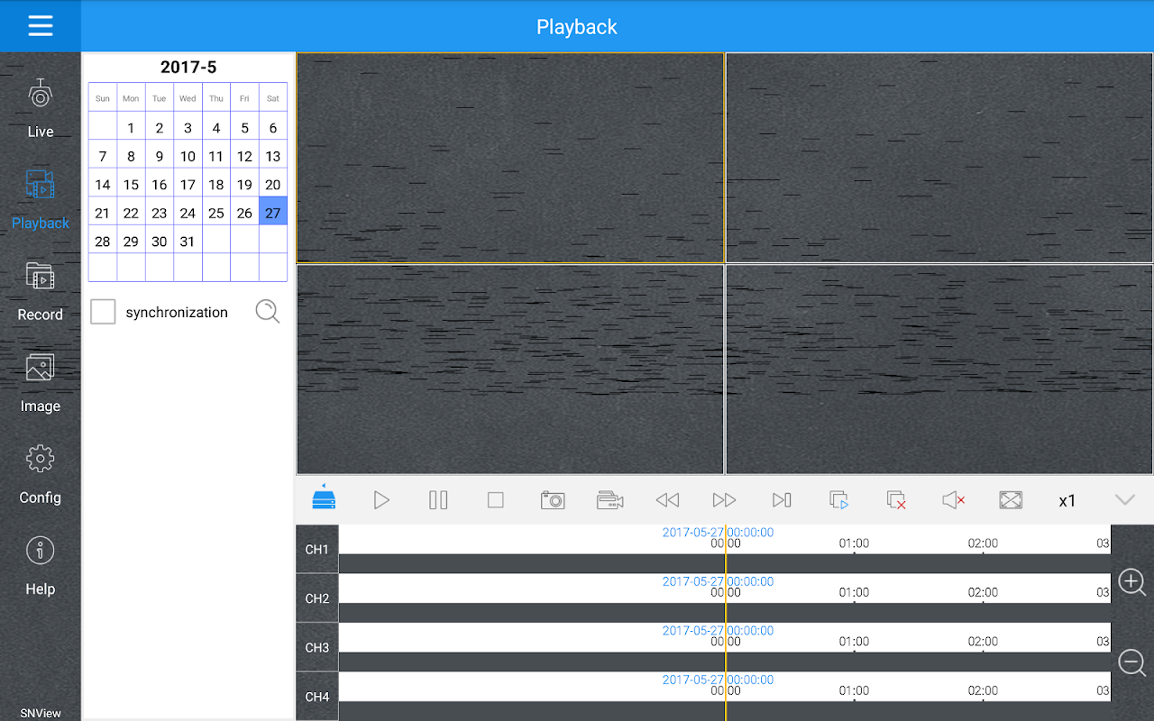
Task: Choose May 15 in calendar
Action: 131,185
